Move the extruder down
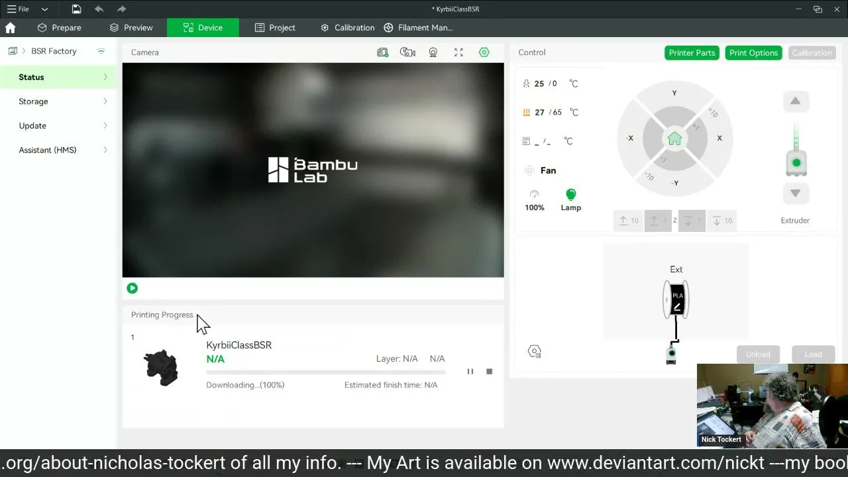 [796, 193]
